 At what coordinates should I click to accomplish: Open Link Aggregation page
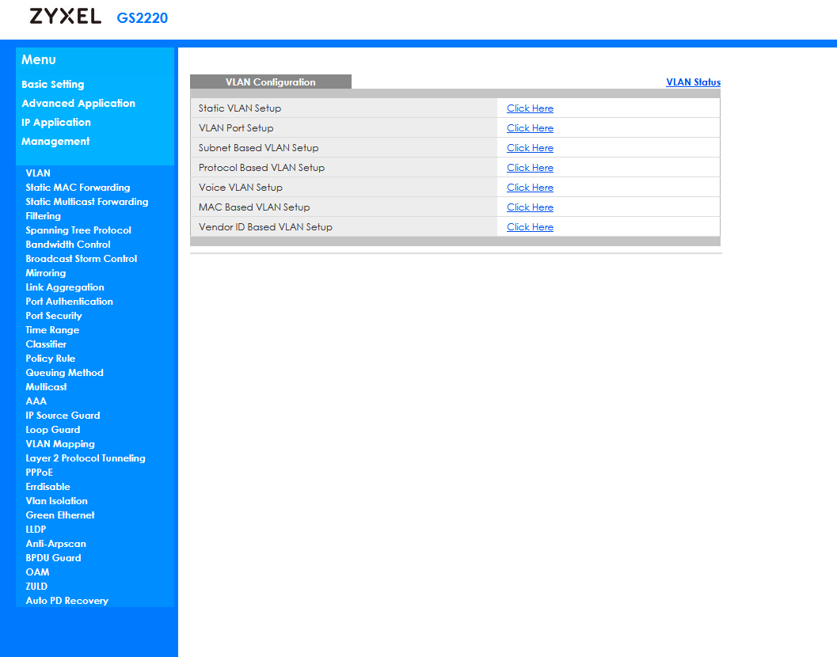pos(65,287)
